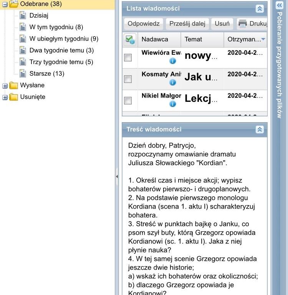The height and width of the screenshot is (295, 288).
Task: Expand the Usunięte folder
Action: (5, 98)
